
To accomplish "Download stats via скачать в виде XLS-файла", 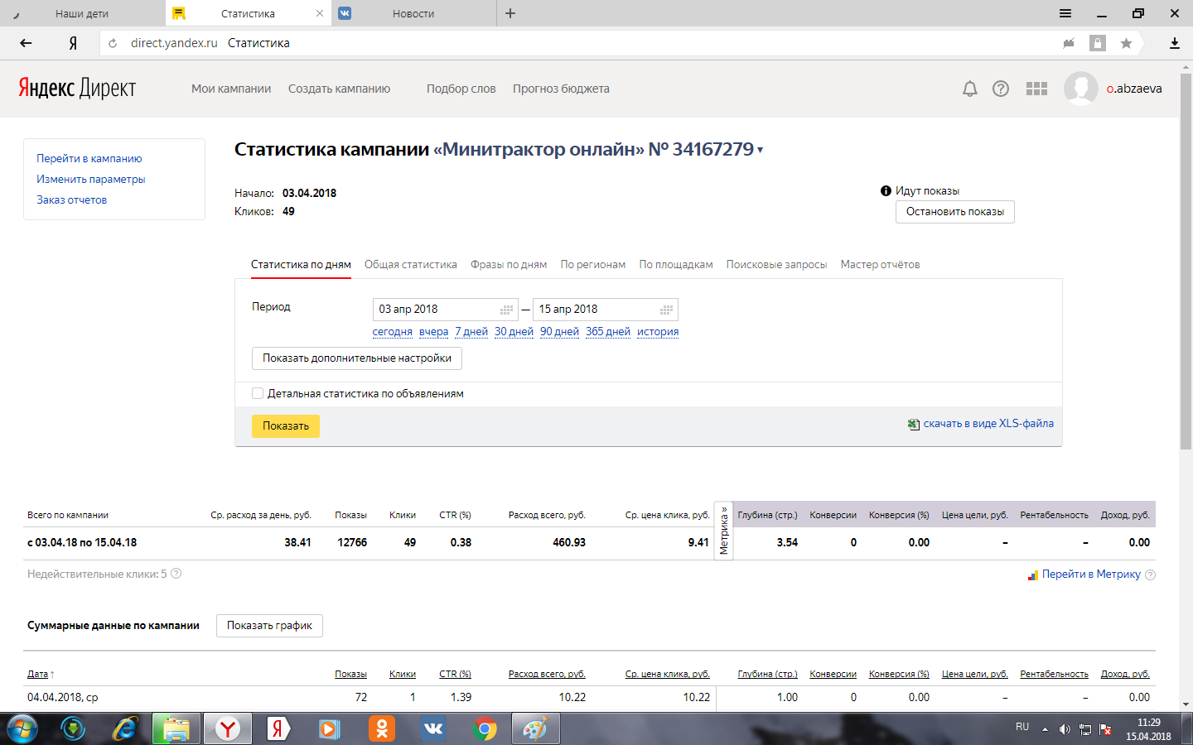I will pos(988,424).
